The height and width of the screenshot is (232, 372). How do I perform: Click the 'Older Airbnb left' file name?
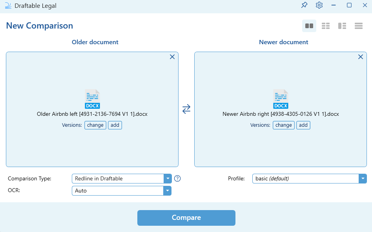click(92, 114)
